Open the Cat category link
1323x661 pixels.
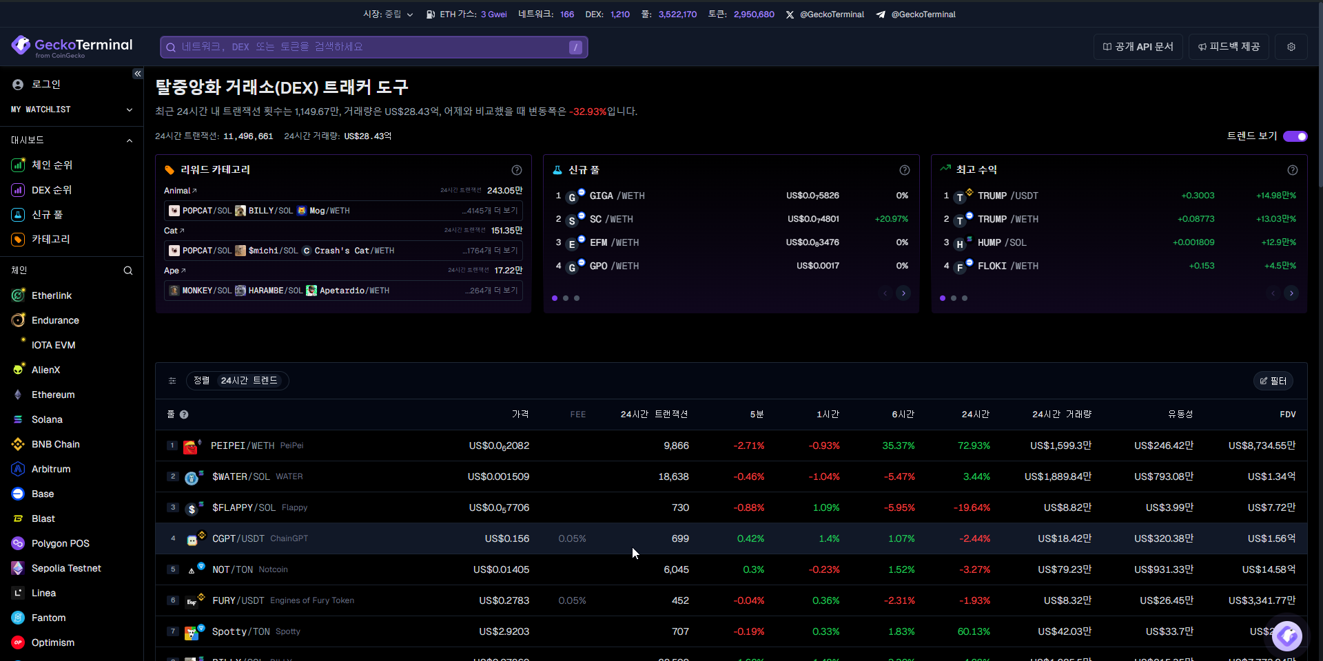pyautogui.click(x=174, y=231)
